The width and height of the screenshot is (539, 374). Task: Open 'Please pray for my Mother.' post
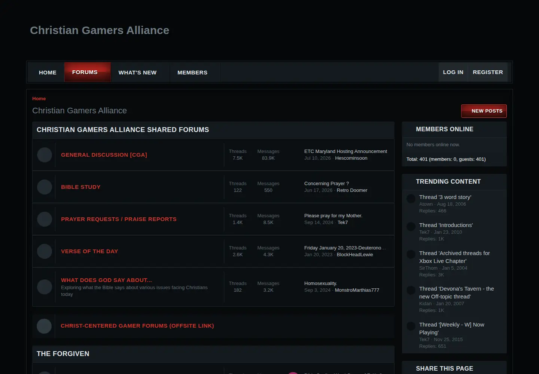pos(333,216)
